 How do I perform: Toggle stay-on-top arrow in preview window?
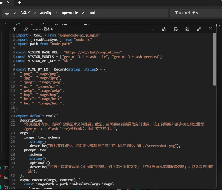(x=15, y=29)
